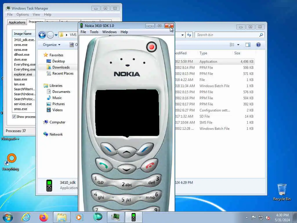
Task: Tap the 6 mno key on keypad
Action: [x=152, y=196]
